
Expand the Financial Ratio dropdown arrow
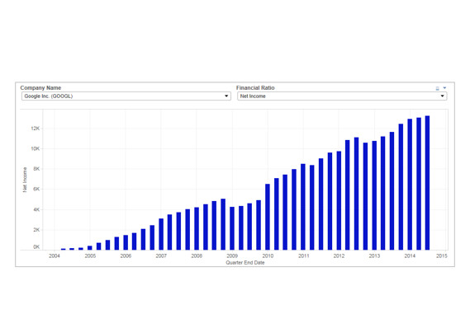[442, 96]
